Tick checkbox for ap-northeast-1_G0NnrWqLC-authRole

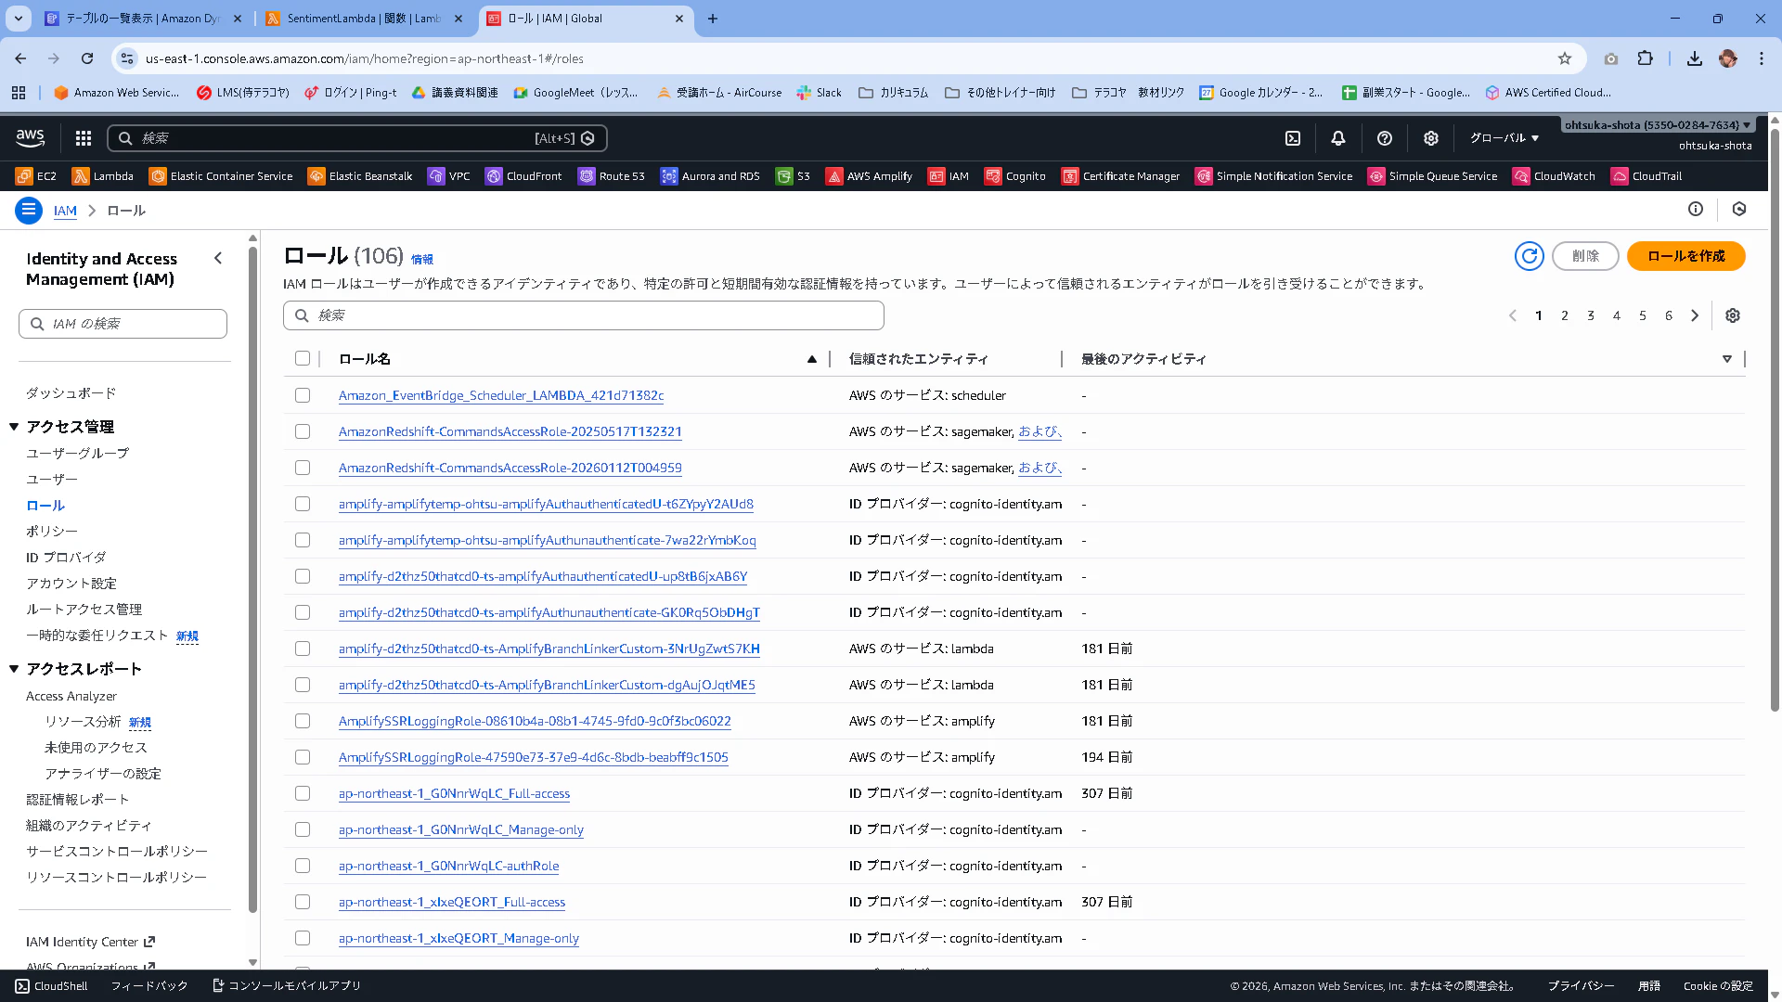[303, 866]
